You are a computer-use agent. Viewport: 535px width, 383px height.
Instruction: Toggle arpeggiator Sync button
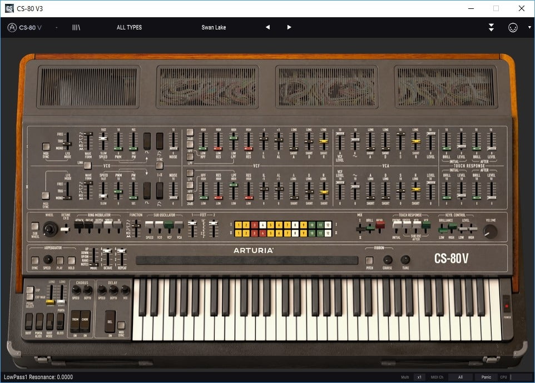coord(35,260)
